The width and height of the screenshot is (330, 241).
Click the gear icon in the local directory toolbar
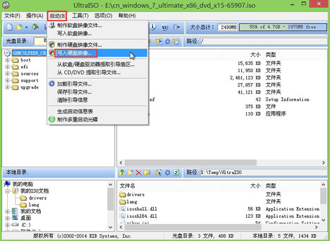point(168,173)
